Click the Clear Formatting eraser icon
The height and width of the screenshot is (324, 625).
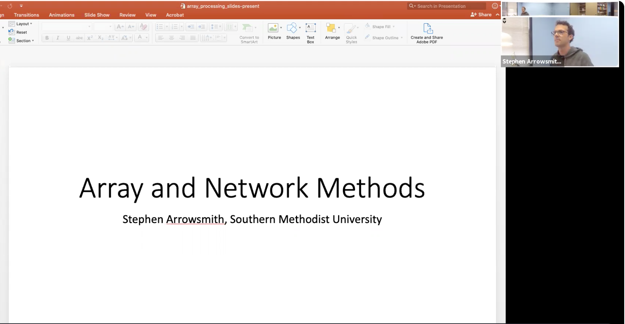[143, 27]
